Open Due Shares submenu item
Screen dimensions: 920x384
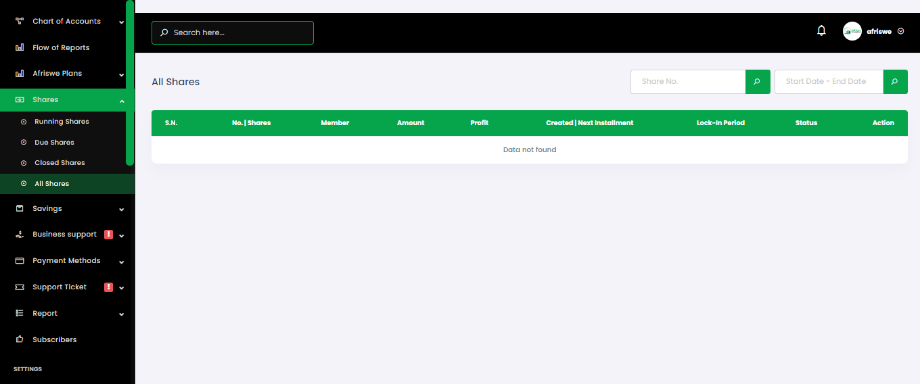coord(67,143)
